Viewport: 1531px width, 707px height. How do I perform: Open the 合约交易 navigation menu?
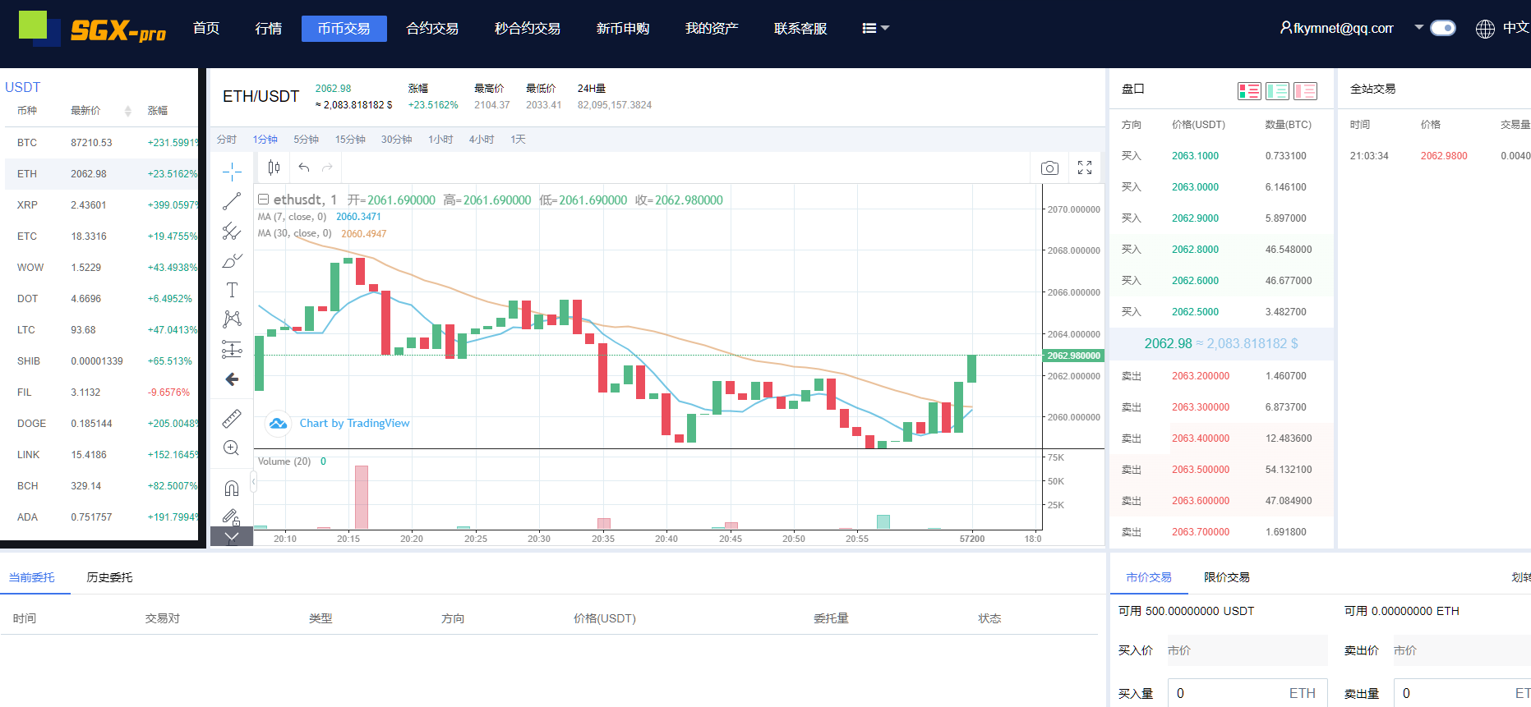[x=432, y=29]
